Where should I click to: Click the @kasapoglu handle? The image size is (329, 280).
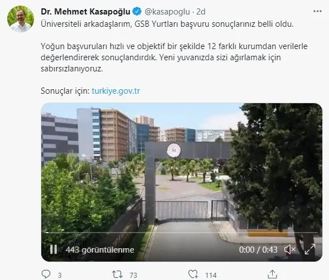pyautogui.click(x=167, y=12)
